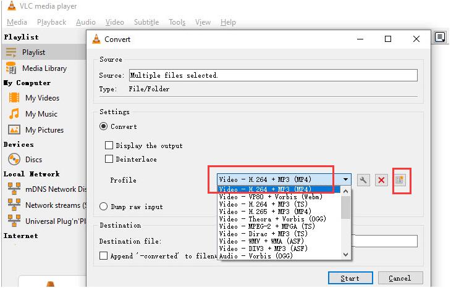
Task: Click profile list scrollbar up arrow
Action: [x=345, y=191]
